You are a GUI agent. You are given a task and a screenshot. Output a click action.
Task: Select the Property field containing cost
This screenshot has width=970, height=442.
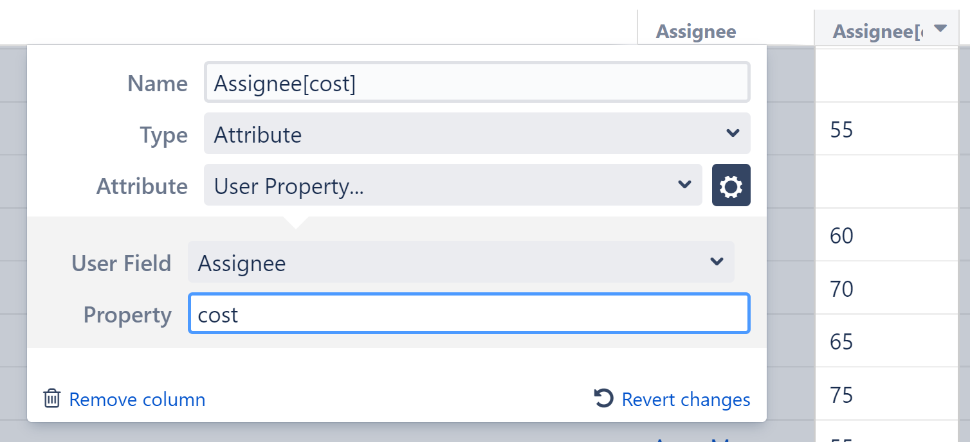tap(469, 314)
